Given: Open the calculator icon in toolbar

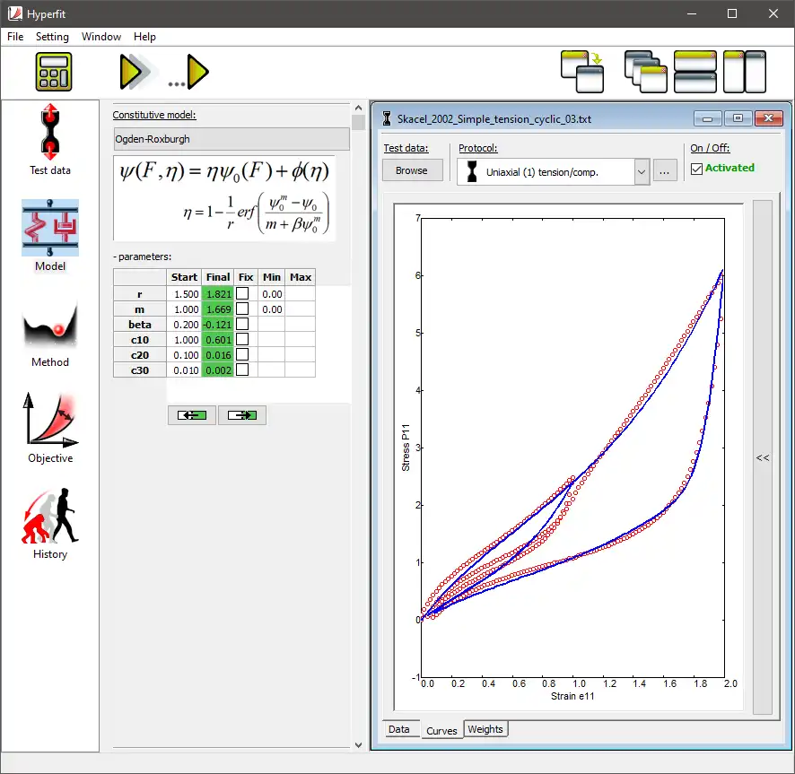Looking at the screenshot, I should click(x=53, y=72).
